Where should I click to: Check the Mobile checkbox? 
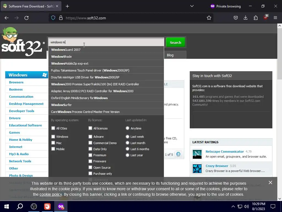[53, 149]
